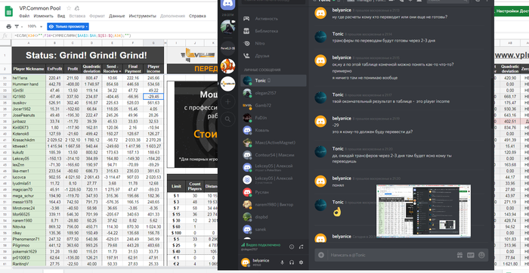529x273 pixels.
Task: Open direct message with sanek
Action: pyautogui.click(x=274, y=229)
